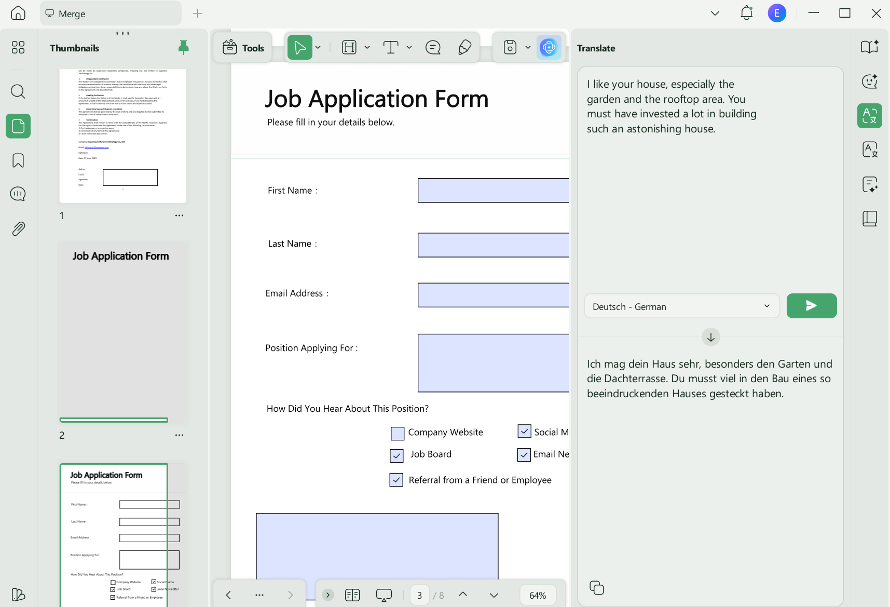Click the Position Applying For field
Image resolution: width=890 pixels, height=607 pixels.
tap(494, 363)
